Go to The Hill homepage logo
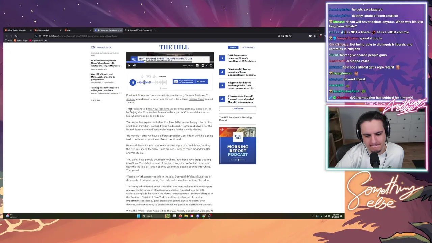The height and width of the screenshot is (243, 432). (x=174, y=47)
